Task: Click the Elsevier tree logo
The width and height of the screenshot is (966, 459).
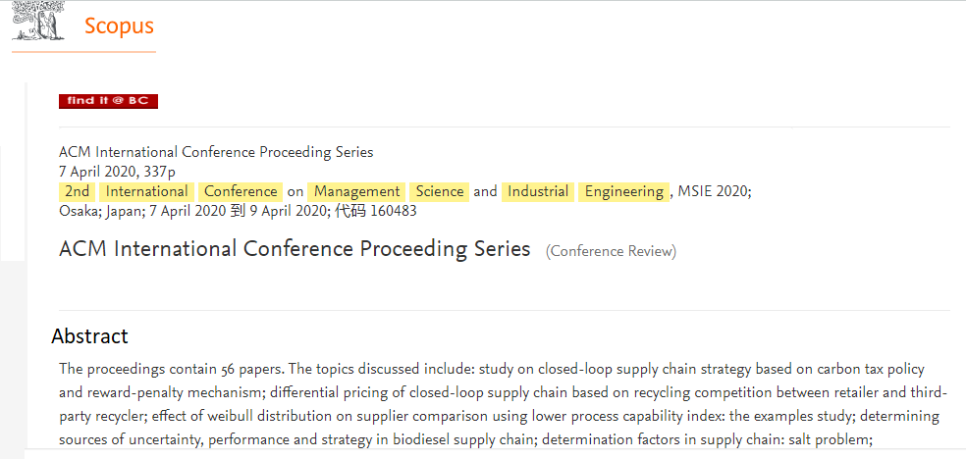Action: (x=38, y=21)
